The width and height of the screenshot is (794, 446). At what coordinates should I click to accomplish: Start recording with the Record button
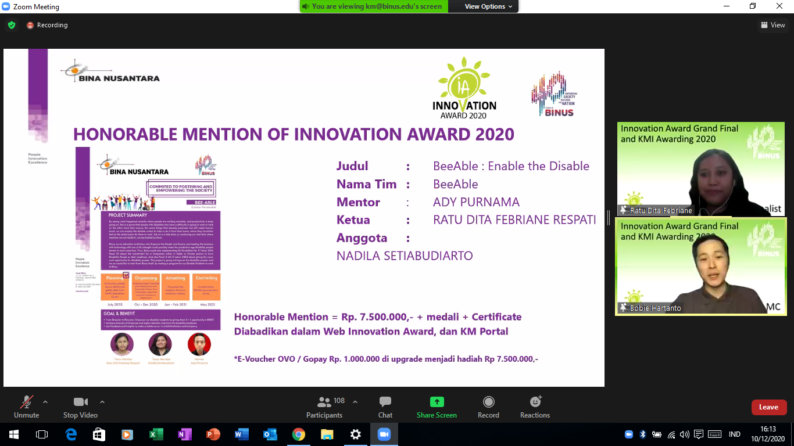coord(488,407)
